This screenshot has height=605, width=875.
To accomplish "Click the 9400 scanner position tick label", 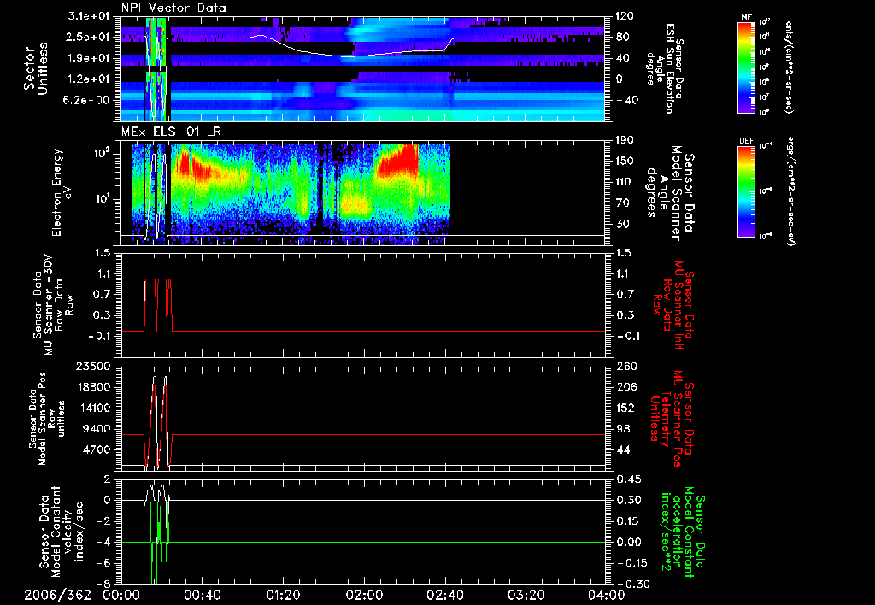I will pos(97,429).
